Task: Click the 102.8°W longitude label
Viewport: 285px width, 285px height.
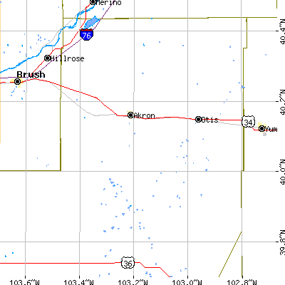Action: click(242, 282)
